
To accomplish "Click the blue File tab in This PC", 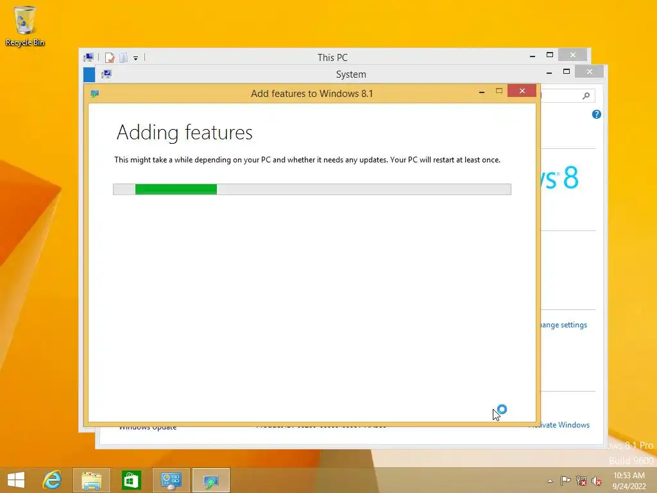I will [89, 74].
